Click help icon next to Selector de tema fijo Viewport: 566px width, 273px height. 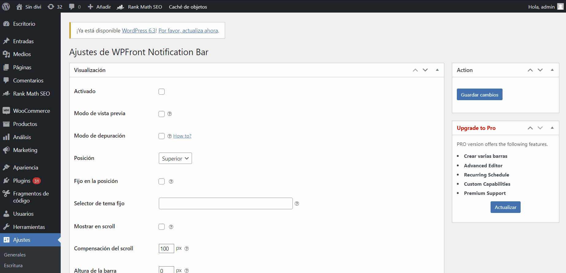(x=297, y=203)
